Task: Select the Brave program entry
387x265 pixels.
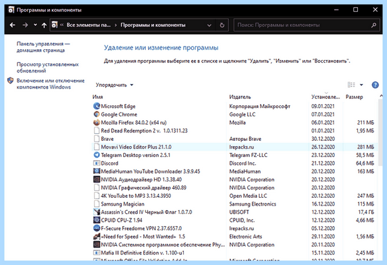Action: (x=234, y=139)
